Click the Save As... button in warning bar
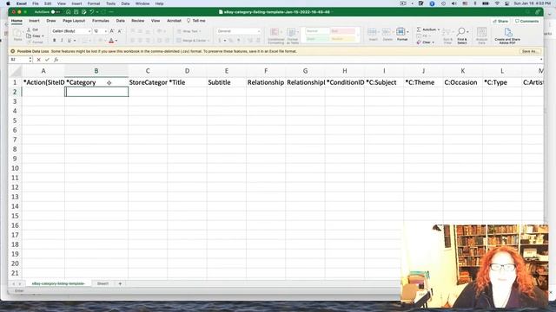This screenshot has height=312, width=556. [529, 51]
